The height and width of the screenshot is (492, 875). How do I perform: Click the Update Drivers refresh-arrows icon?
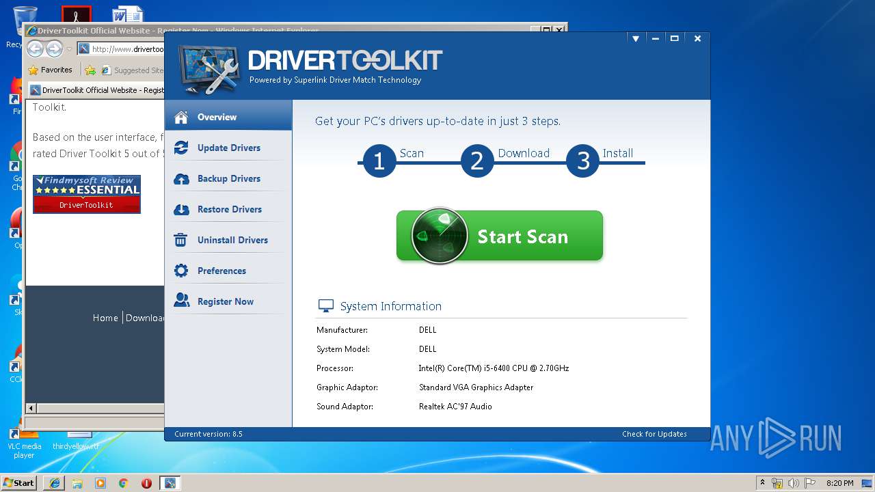[x=181, y=148]
